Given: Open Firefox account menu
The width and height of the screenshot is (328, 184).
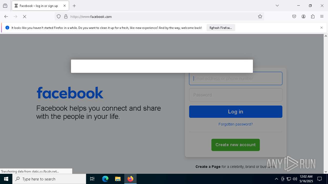Looking at the screenshot, I should (303, 17).
